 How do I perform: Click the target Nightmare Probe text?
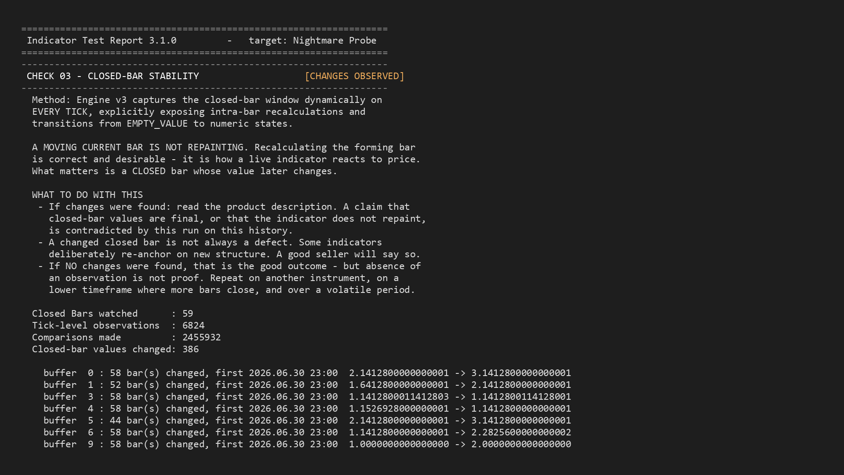pyautogui.click(x=313, y=40)
